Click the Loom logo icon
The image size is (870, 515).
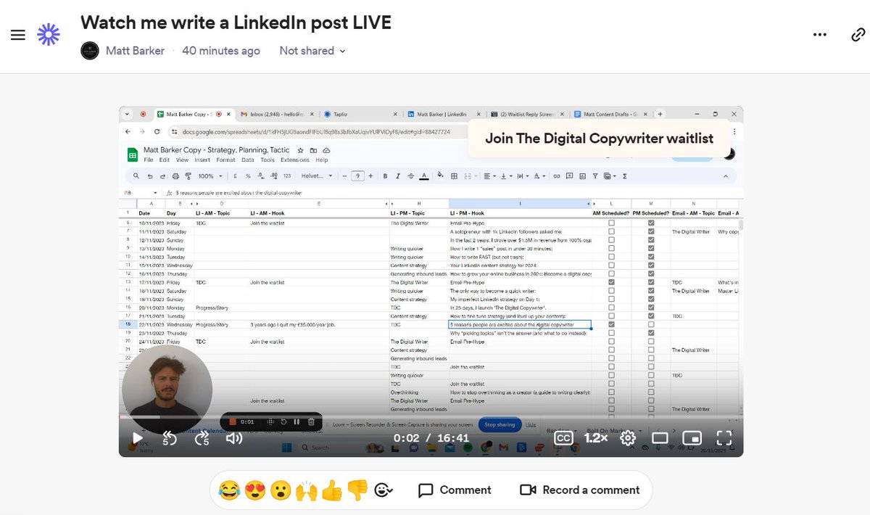[x=49, y=34]
